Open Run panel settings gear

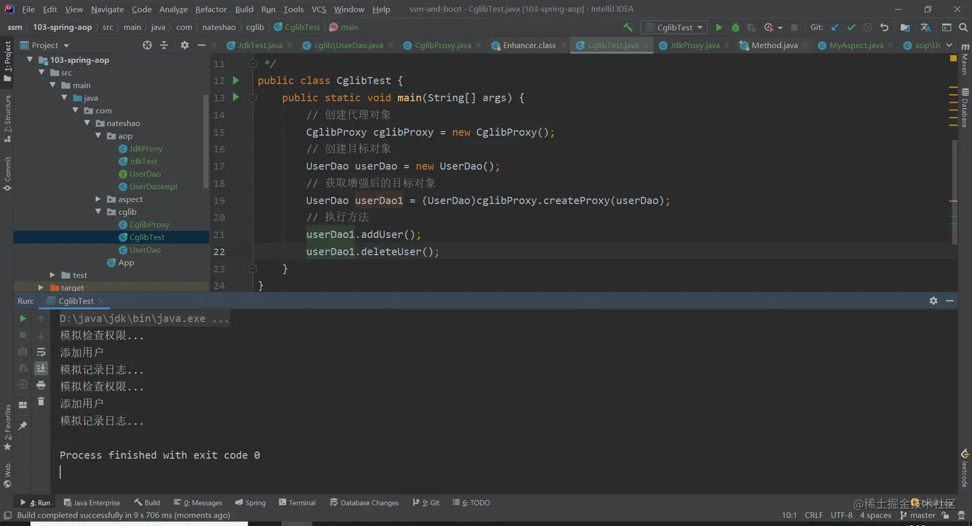933,300
